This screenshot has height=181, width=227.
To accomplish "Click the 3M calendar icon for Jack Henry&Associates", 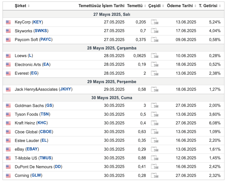I will coord(155,89).
